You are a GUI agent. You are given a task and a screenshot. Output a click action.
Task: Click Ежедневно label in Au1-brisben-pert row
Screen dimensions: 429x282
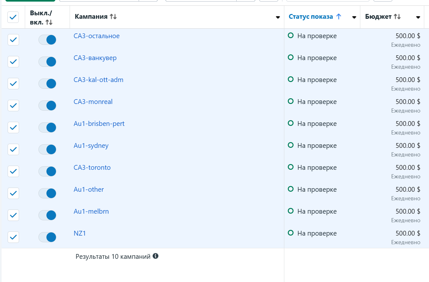click(406, 133)
